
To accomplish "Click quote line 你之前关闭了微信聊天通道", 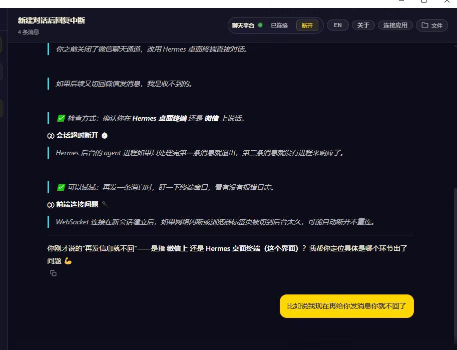I will tap(152, 49).
